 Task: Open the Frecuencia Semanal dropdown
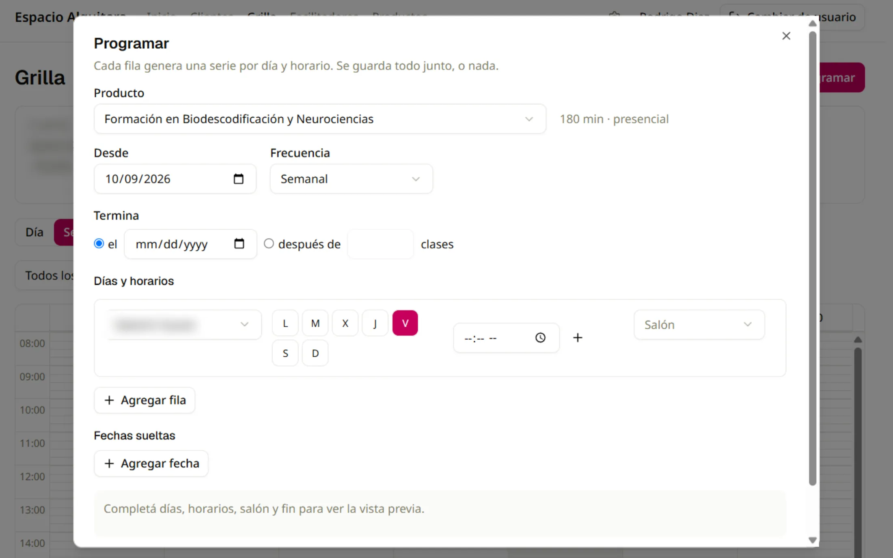point(352,179)
